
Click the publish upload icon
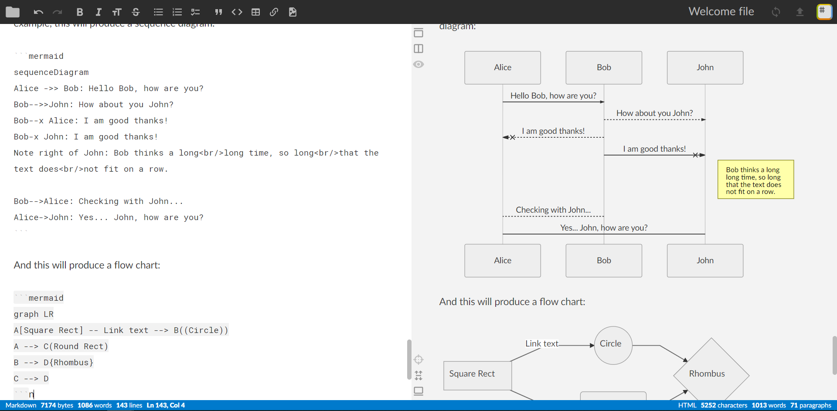[800, 12]
